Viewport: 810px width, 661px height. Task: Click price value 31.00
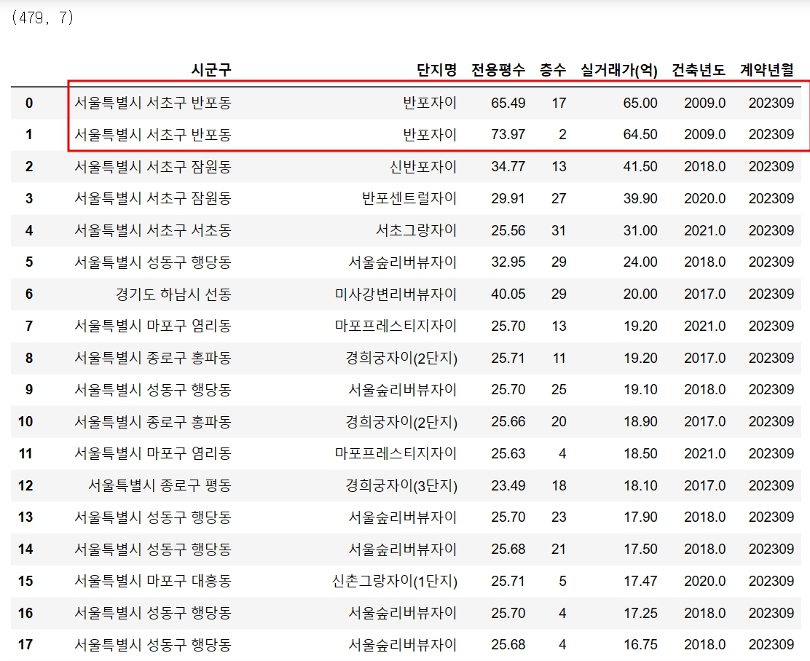(640, 230)
